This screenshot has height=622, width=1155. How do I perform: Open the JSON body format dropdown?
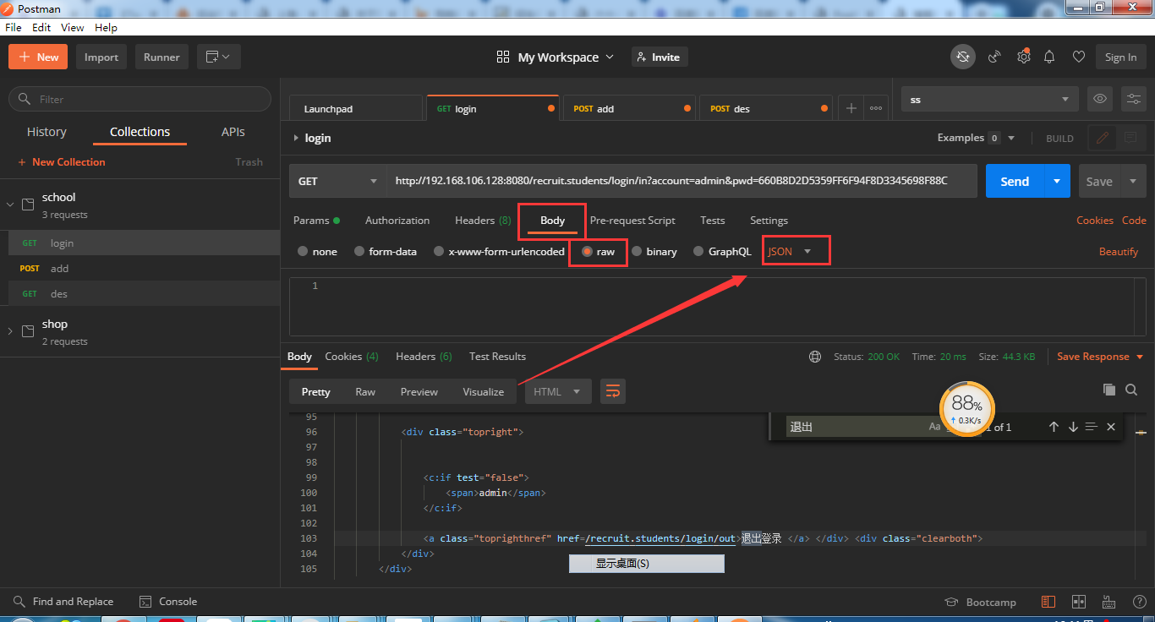coord(790,251)
